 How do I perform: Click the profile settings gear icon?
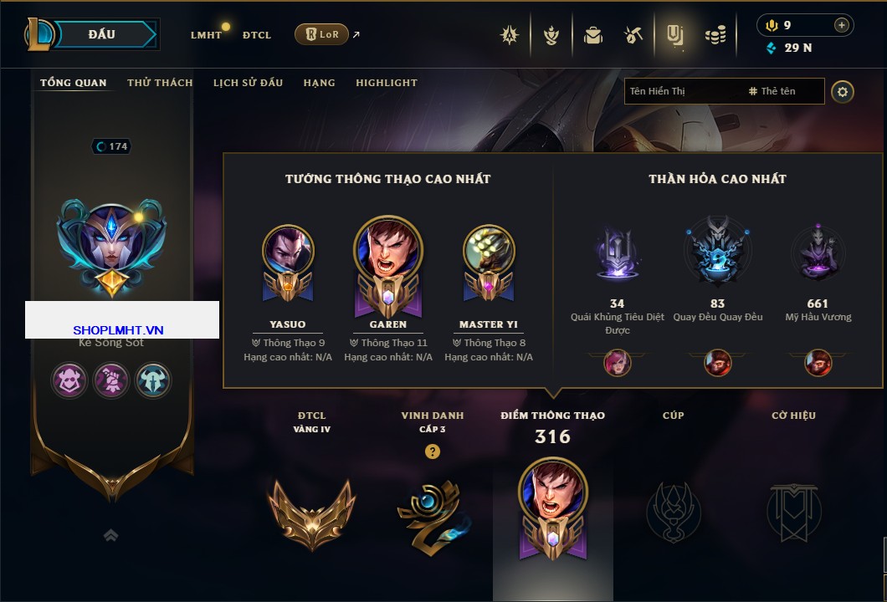[x=843, y=92]
